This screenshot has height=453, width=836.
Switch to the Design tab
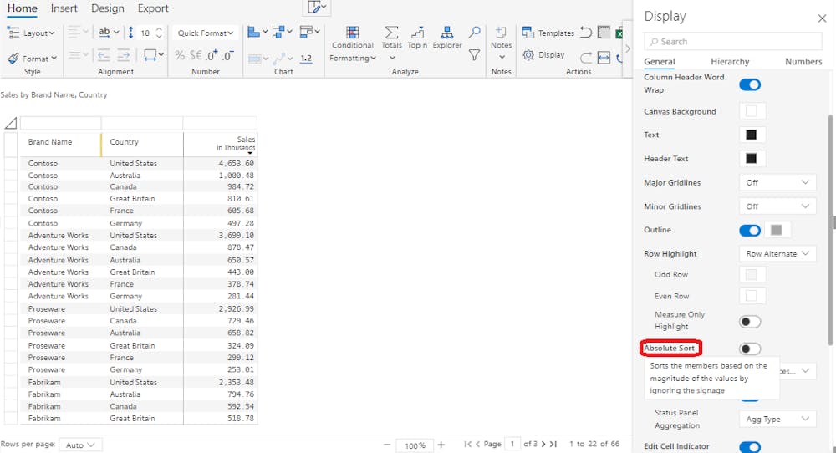click(x=108, y=8)
